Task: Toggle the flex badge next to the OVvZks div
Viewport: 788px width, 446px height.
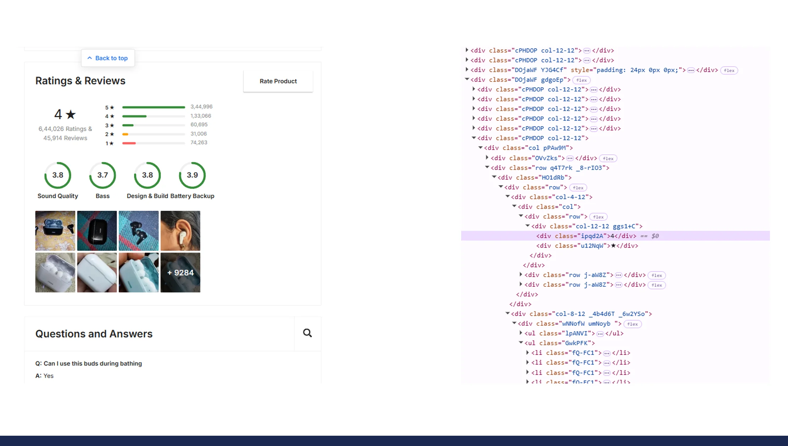Action: (608, 158)
